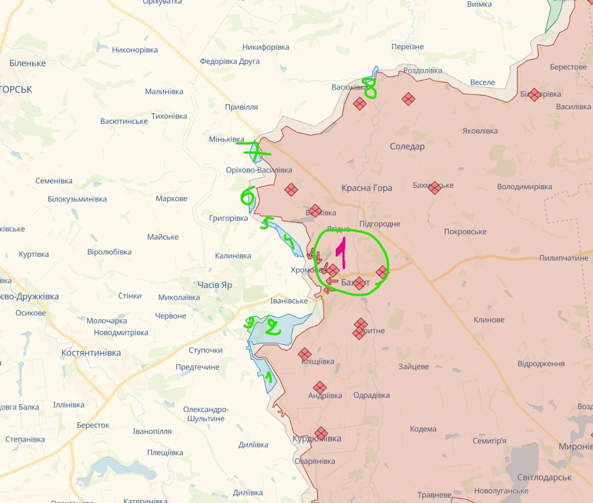The image size is (593, 503).
Task: Click the Покровське label
Action: click(x=465, y=232)
